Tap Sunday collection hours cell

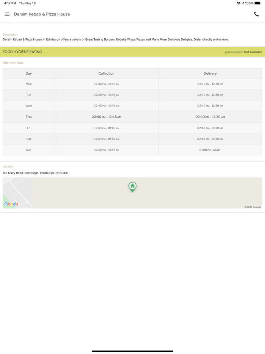[106, 150]
